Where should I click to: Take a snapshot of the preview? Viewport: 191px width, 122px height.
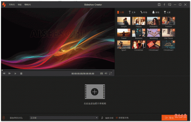tap(102, 73)
